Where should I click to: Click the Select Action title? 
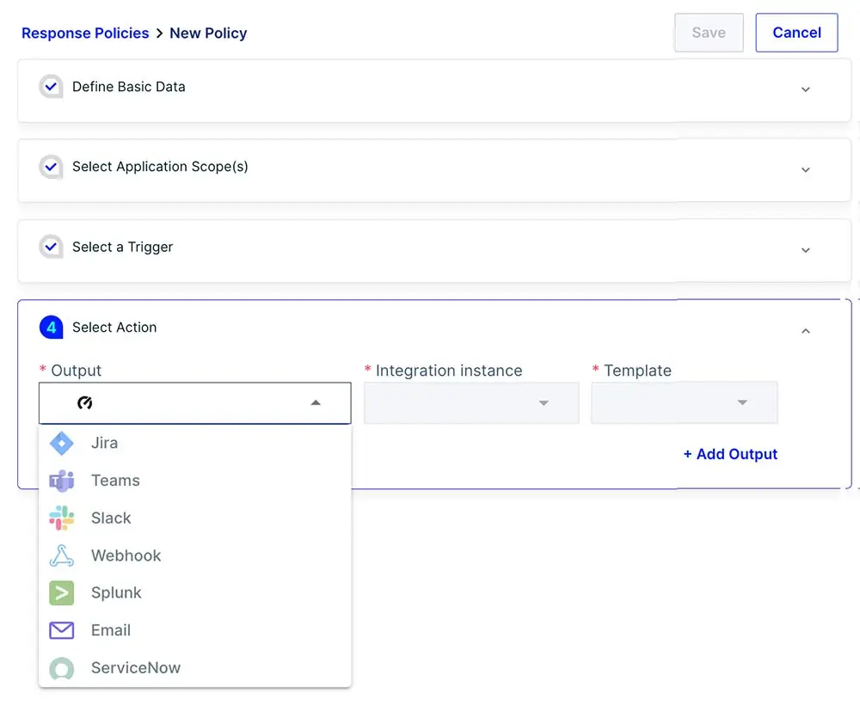pyautogui.click(x=114, y=328)
